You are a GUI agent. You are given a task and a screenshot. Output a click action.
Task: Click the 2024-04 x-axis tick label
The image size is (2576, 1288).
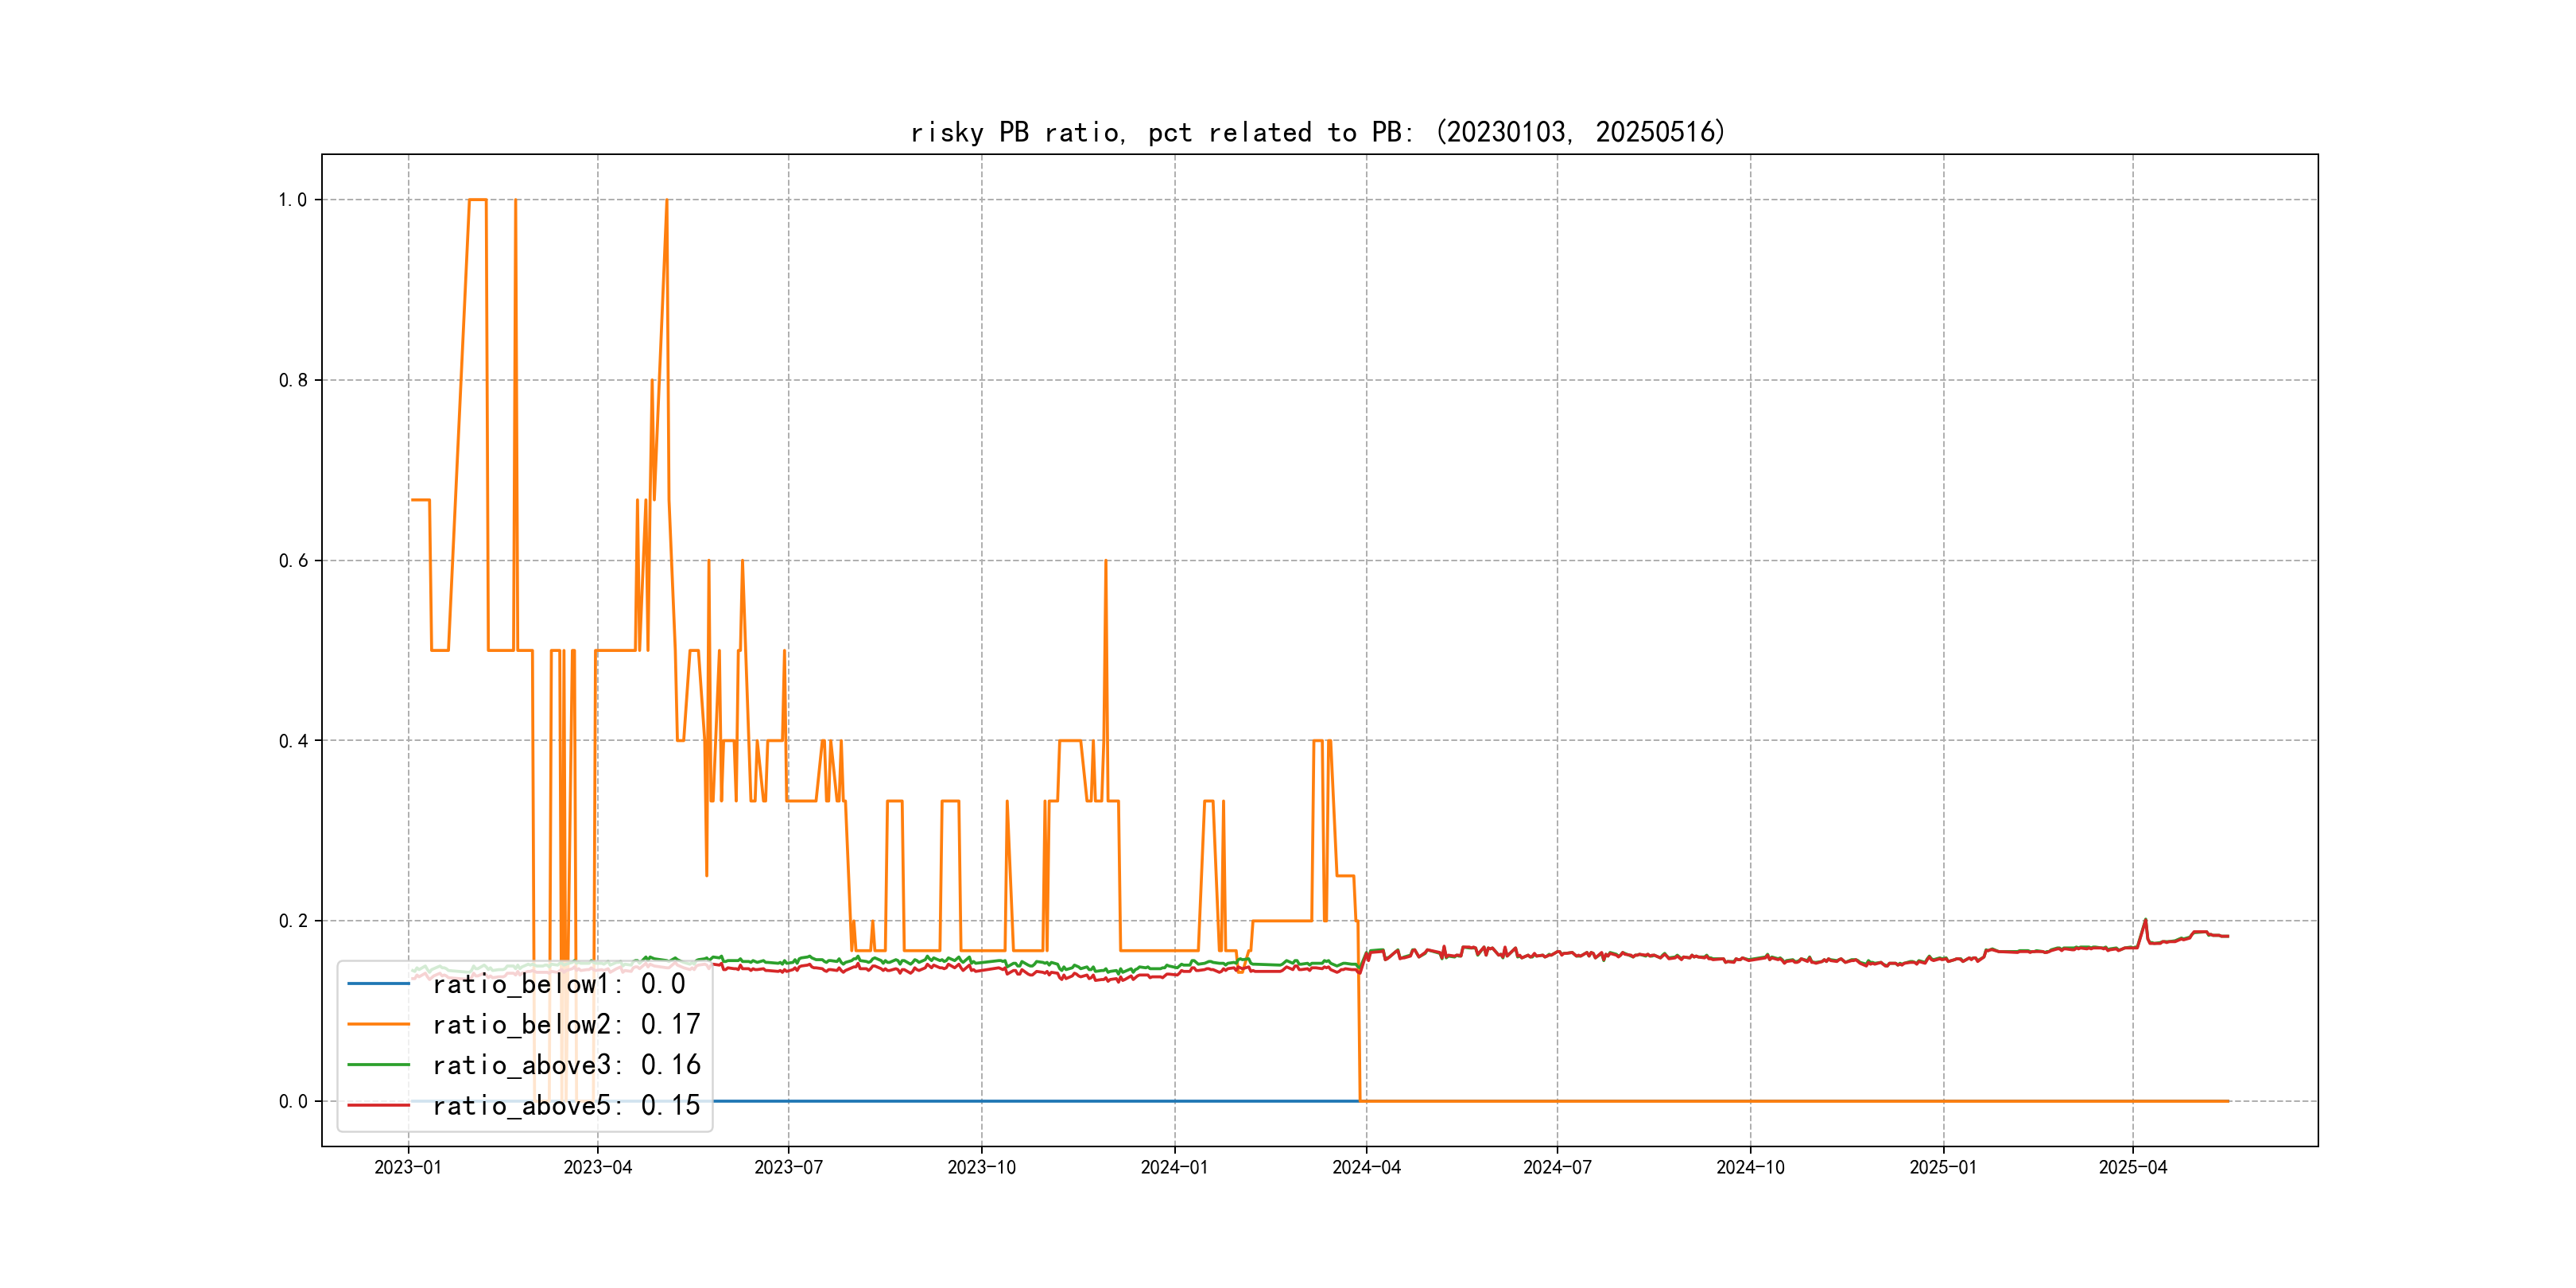pos(1366,1167)
